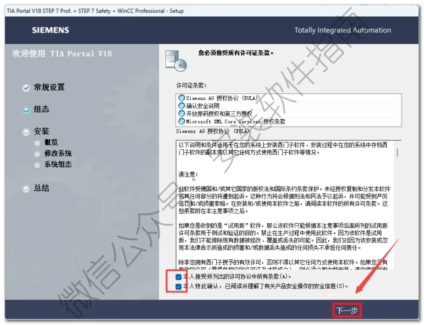424x325 pixels.
Task: Click the 组态 step indicator icon
Action: pos(26,110)
